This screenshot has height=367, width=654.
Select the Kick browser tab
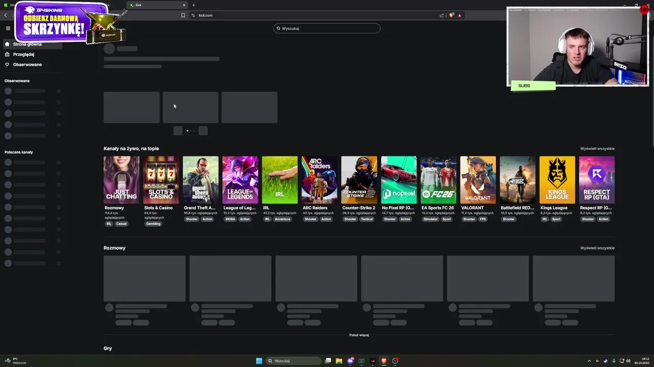point(157,5)
